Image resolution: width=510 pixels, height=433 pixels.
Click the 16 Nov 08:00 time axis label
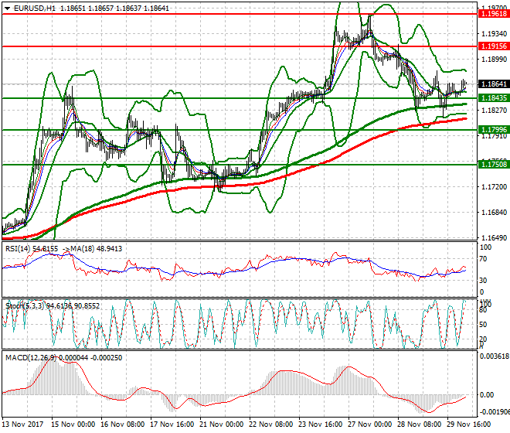pyautogui.click(x=123, y=424)
